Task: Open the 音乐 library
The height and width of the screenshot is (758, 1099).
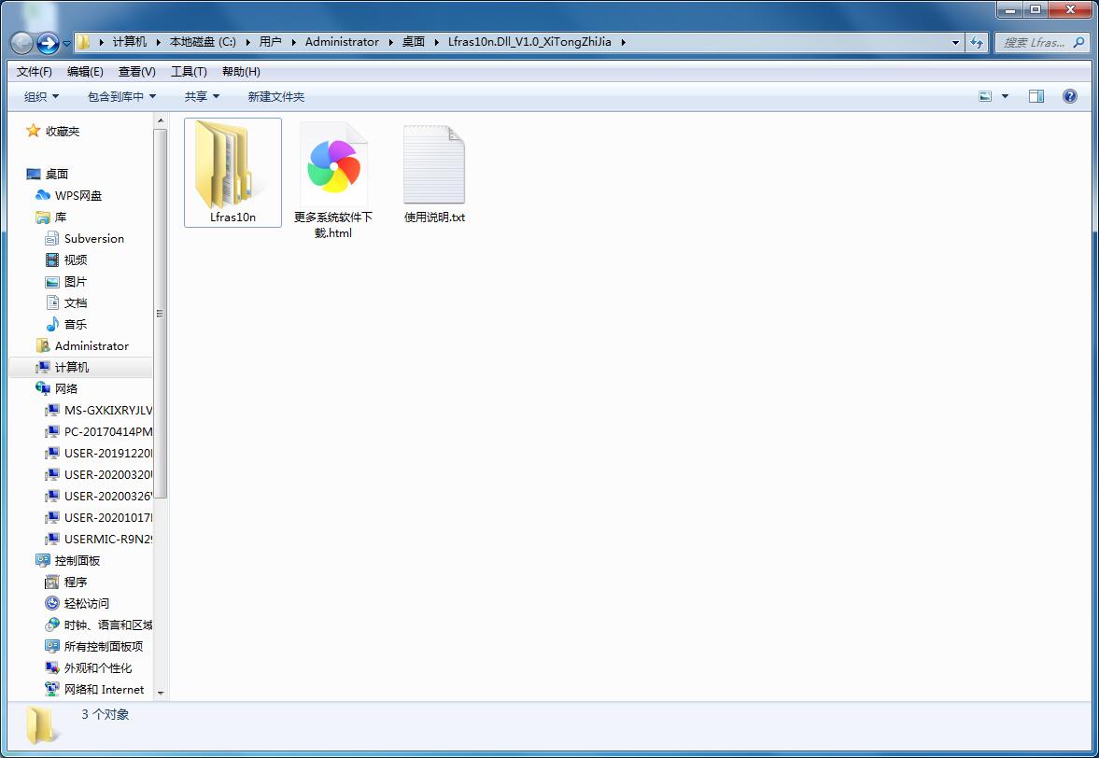Action: (75, 324)
